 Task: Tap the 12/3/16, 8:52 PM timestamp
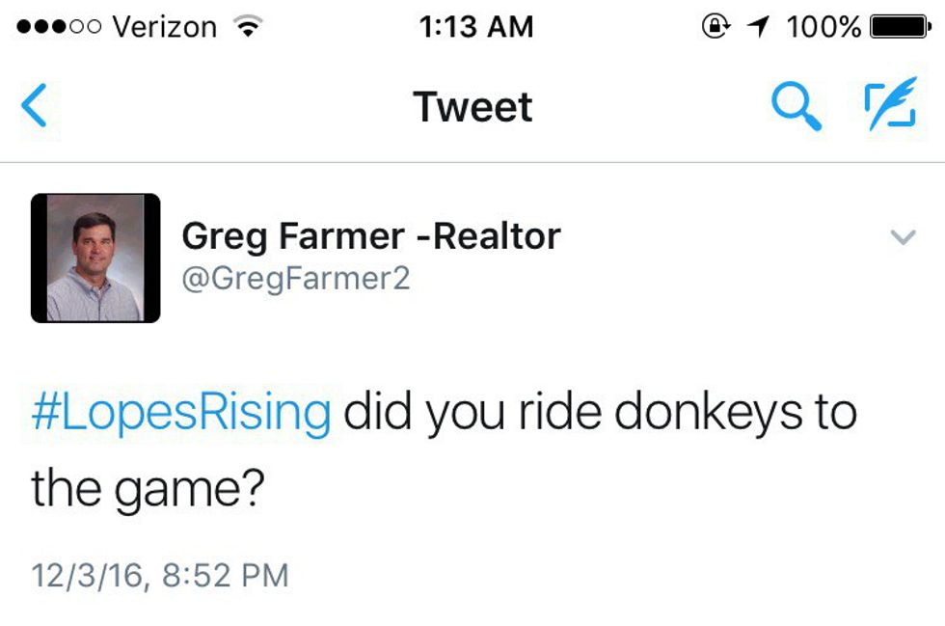point(159,576)
